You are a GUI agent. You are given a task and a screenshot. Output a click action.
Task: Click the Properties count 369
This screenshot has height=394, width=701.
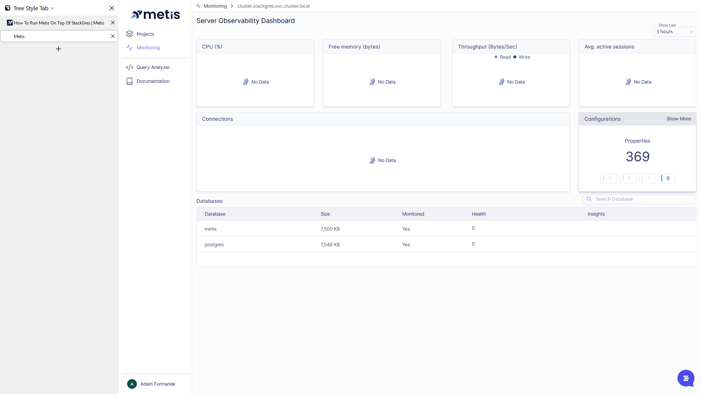click(637, 157)
